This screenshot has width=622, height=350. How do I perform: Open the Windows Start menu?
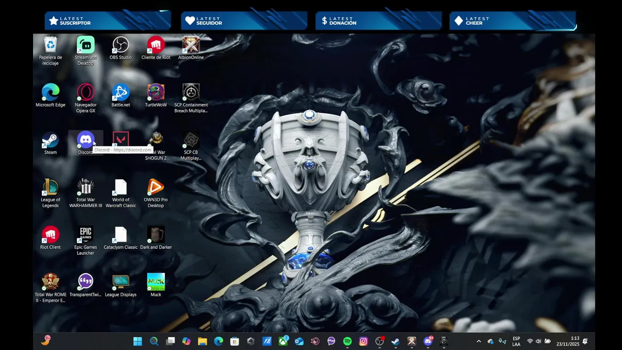tap(138, 342)
